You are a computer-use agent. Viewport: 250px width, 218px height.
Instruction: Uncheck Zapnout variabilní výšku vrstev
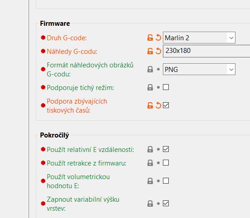pos(166,204)
